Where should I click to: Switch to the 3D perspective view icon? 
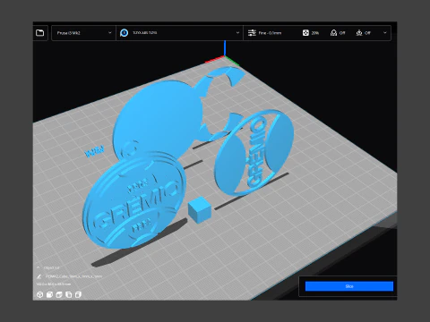point(39,294)
